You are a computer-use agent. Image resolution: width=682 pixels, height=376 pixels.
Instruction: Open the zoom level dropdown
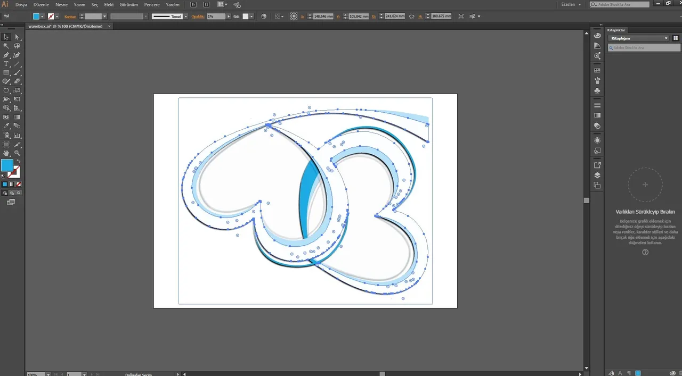coord(48,374)
